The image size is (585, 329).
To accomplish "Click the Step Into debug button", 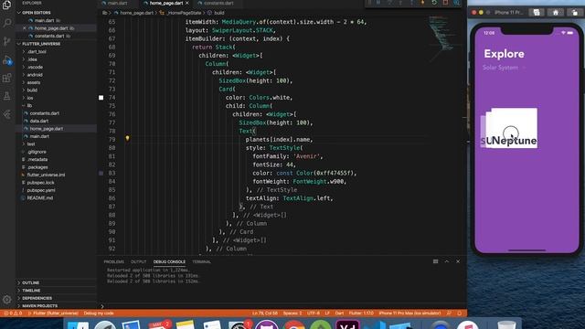I will pyautogui.click(x=400, y=3).
